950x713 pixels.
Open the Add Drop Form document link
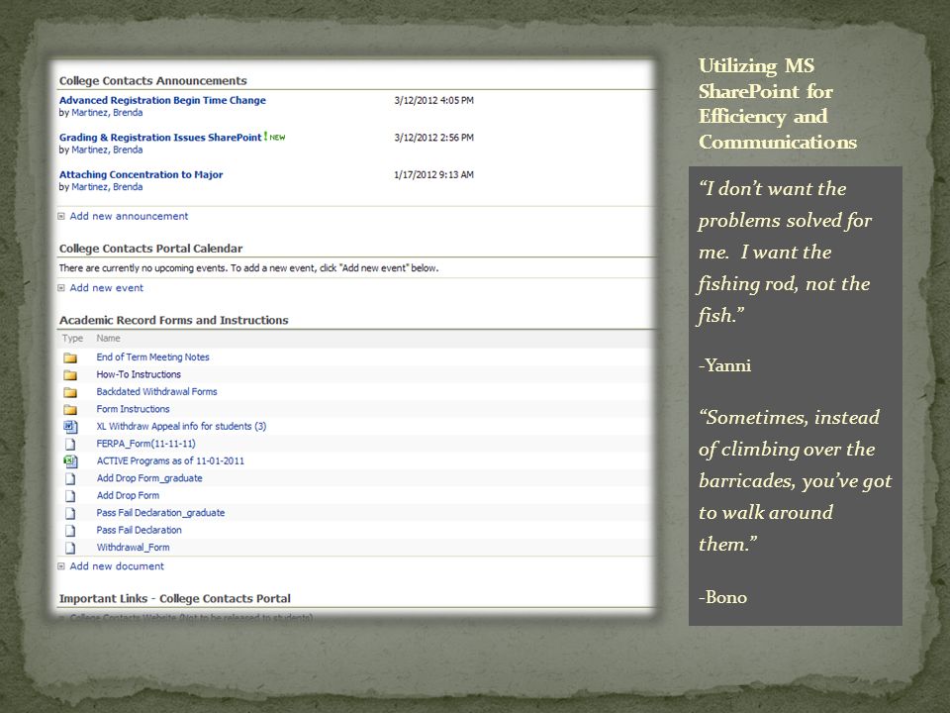point(128,495)
